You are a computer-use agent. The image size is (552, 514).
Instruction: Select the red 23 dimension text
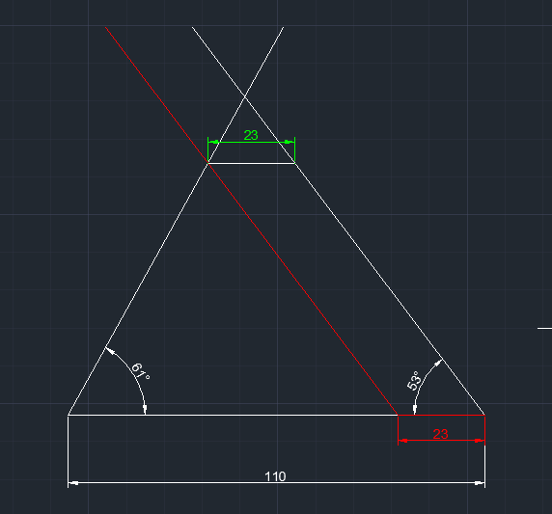point(440,434)
